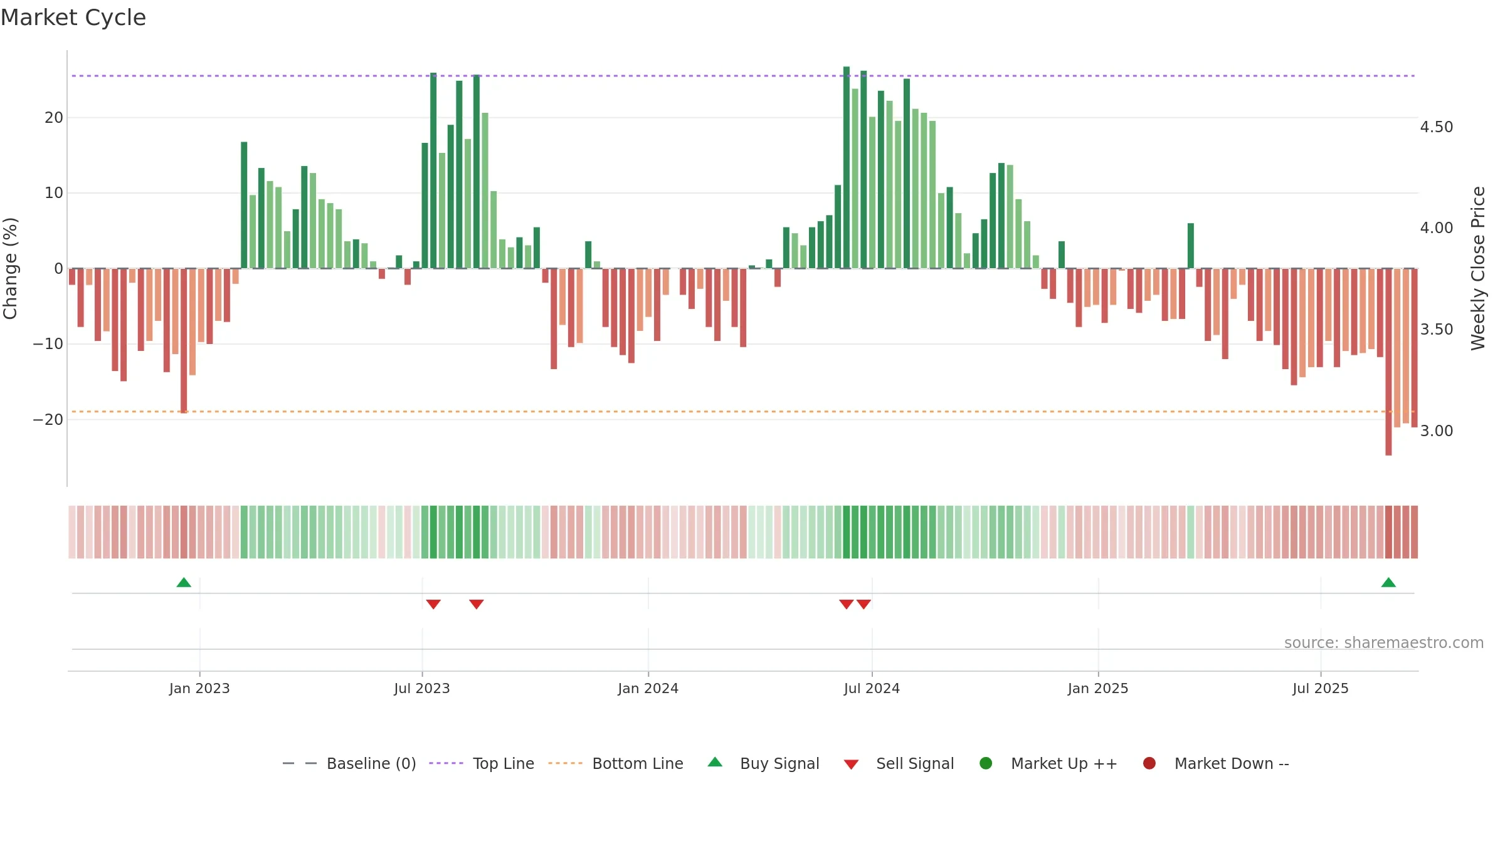
Task: Click the source: sharemaestro.com text
Action: [1384, 642]
